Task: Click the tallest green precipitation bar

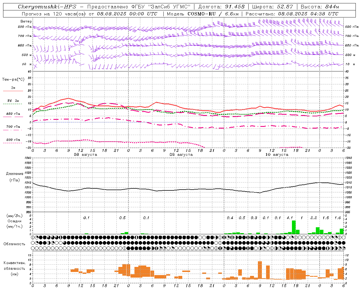Action: point(294,227)
